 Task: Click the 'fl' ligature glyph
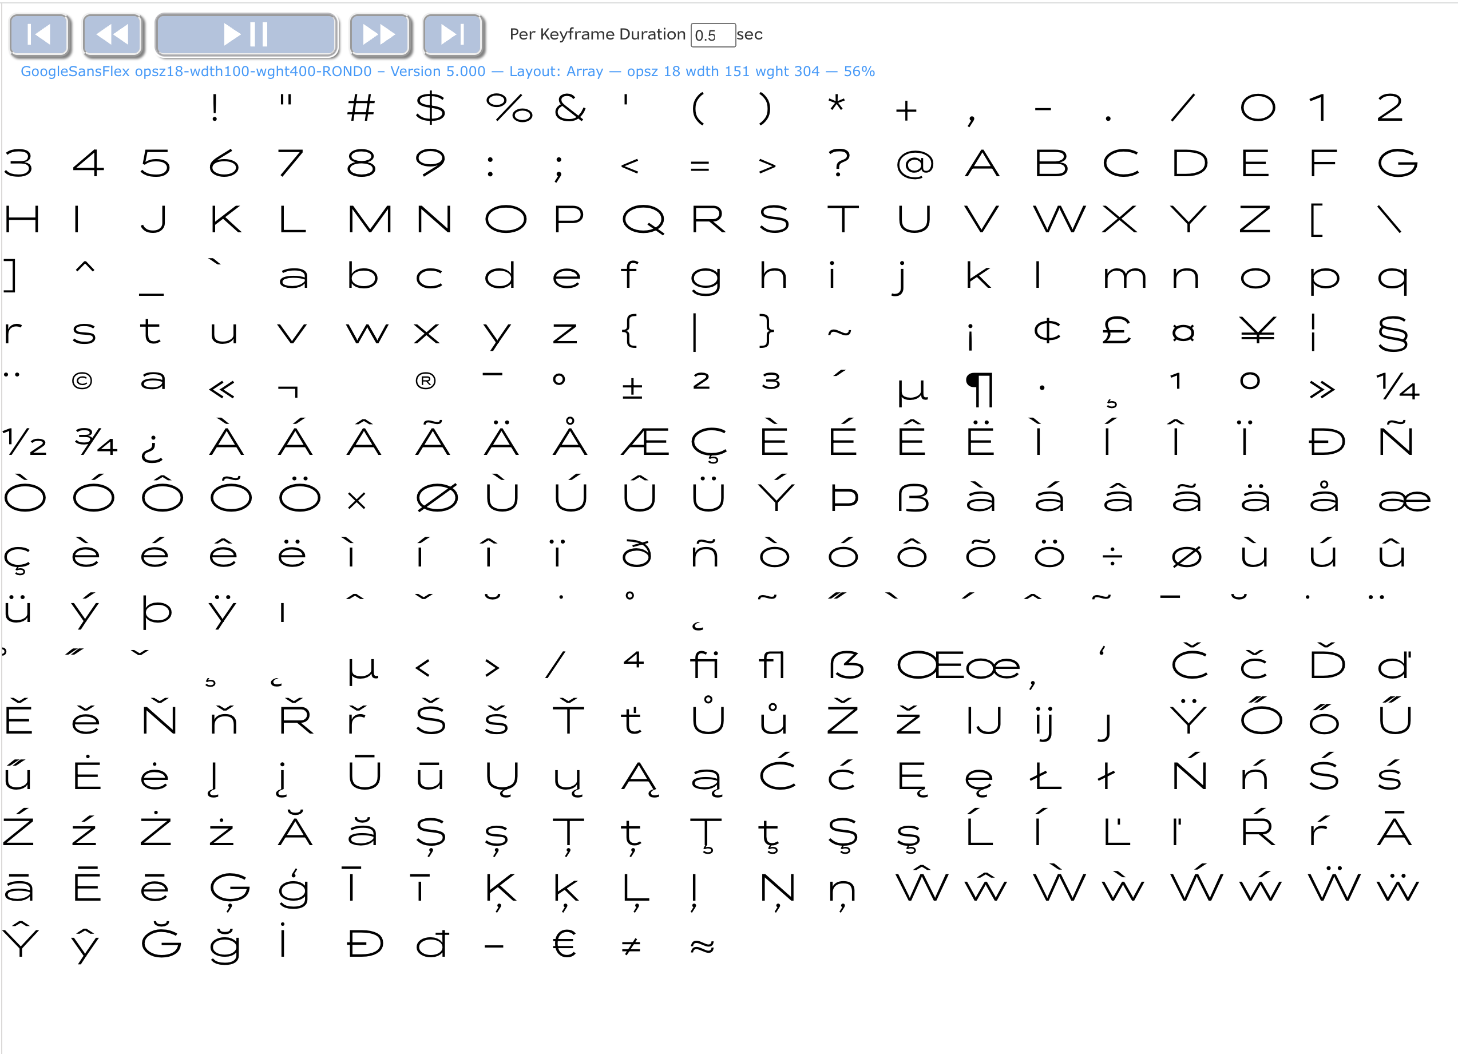(772, 664)
